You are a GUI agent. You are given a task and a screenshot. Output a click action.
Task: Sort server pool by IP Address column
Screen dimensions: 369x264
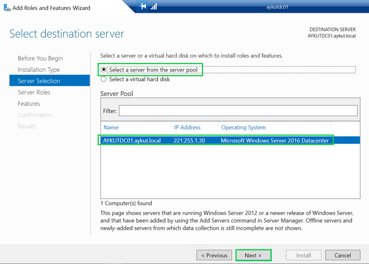tap(187, 127)
